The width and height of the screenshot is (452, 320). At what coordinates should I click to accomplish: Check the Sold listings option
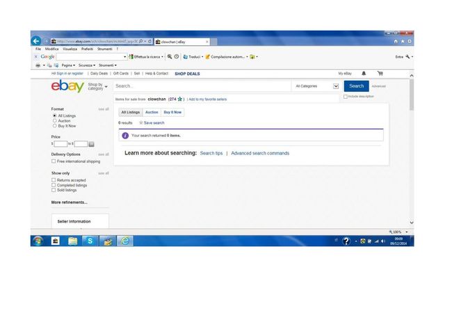54,190
